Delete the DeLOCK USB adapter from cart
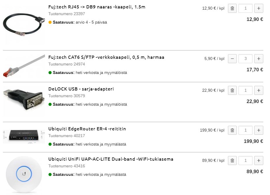270x195 pixels. pos(232,90)
